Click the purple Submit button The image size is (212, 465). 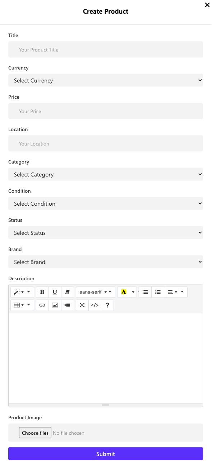tap(106, 454)
